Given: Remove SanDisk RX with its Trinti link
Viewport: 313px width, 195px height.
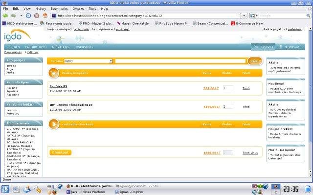Looking at the screenshot, I should [246, 88].
